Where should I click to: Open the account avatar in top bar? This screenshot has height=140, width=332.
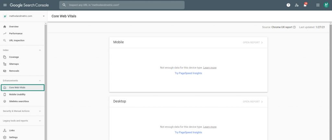pos(326,5)
